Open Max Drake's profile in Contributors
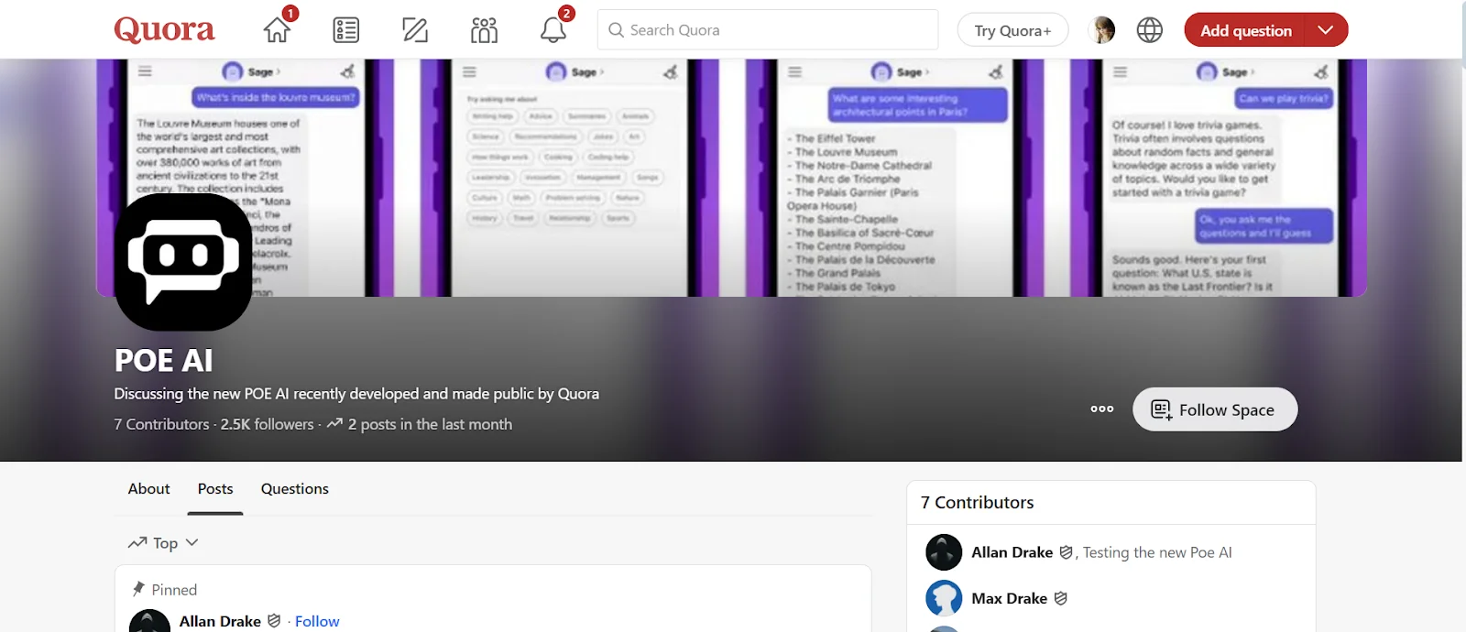1466x632 pixels. click(x=1009, y=598)
